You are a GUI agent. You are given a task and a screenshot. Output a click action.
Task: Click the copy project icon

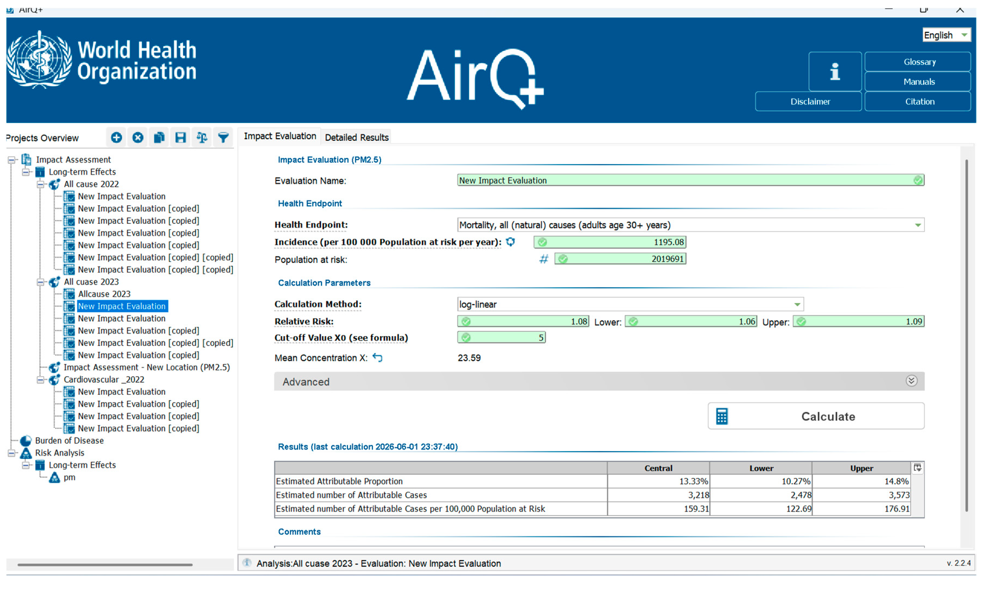[x=159, y=138]
